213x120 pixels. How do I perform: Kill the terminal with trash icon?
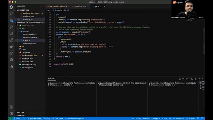[x=196, y=79]
